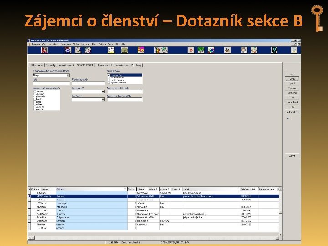This screenshot has width=328, height=246.
Task: Click the pink and yellow squares toolbar icon
Action: click(x=141, y=50)
